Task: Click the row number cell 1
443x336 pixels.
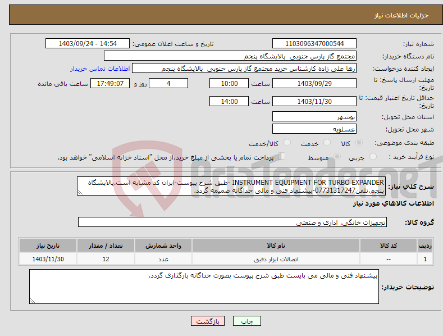Action: coord(425,259)
